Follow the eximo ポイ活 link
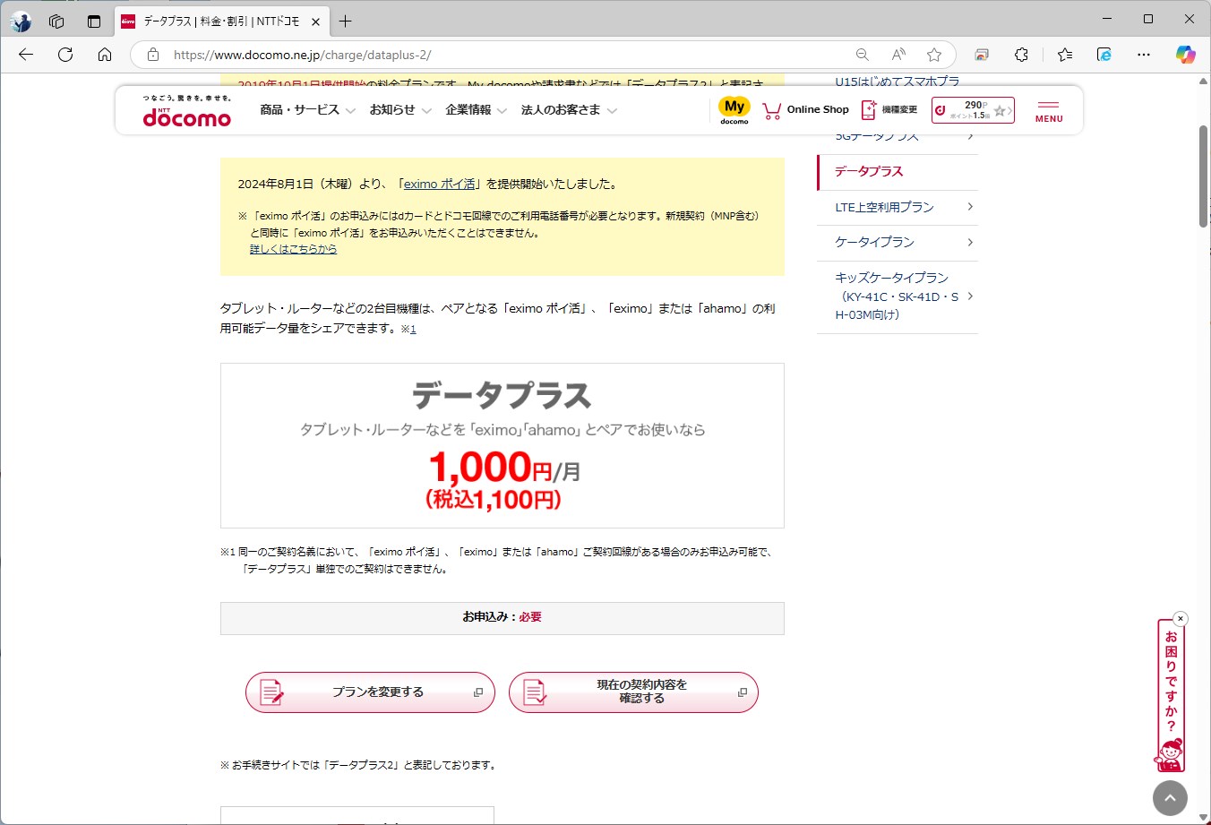The height and width of the screenshot is (825, 1211). point(440,184)
